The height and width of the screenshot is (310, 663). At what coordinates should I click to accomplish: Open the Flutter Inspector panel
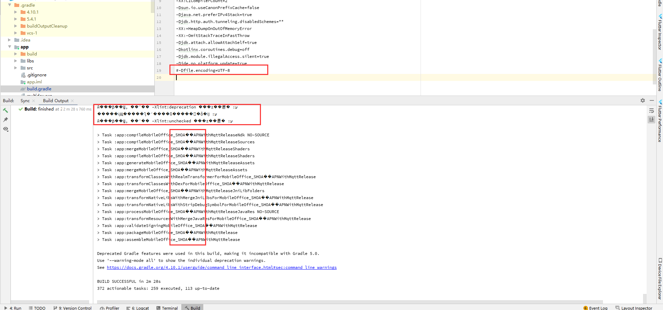click(x=660, y=32)
